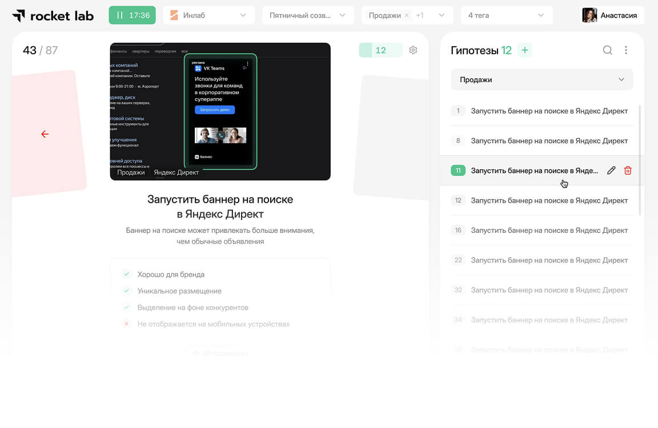Toggle the Хорошо для бренда checkmark
Viewport: 658px width, 428px height.
(127, 274)
